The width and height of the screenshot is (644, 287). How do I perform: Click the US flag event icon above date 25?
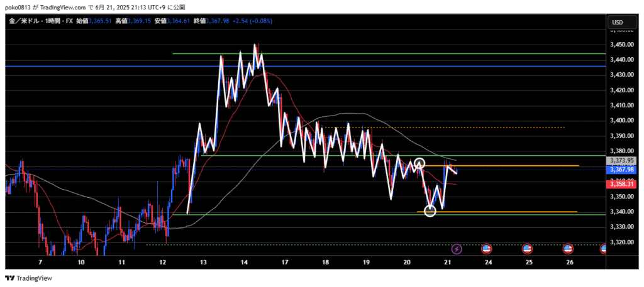tap(528, 249)
